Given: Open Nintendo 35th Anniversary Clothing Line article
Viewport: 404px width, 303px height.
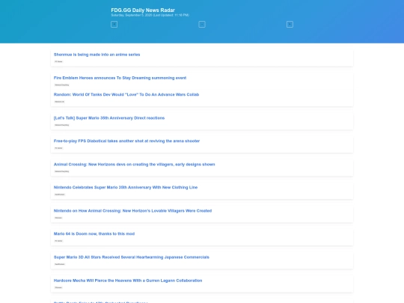Looking at the screenshot, I should click(126, 187).
